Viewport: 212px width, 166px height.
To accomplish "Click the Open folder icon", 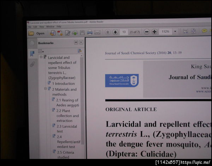I will [x=31, y=33].
